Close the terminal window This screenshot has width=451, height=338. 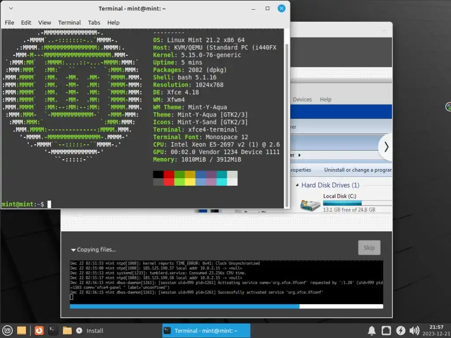pyautogui.click(x=281, y=8)
